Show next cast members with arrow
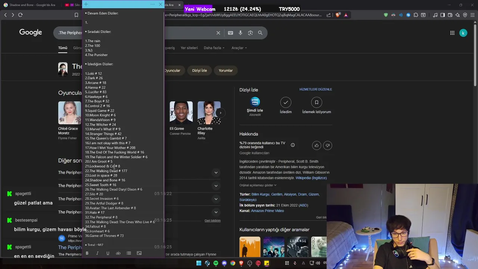 220,113
